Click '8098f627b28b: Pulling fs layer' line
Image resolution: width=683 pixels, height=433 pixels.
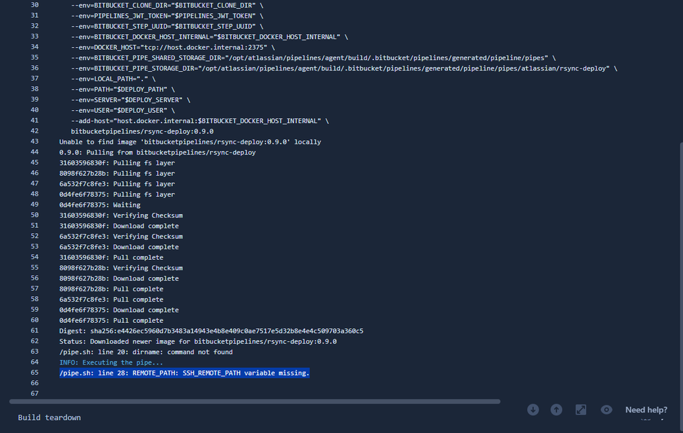(x=117, y=173)
